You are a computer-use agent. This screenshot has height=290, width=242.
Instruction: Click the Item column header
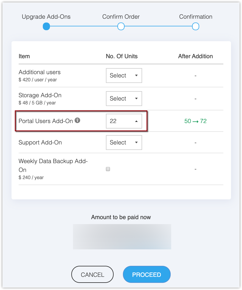click(x=24, y=56)
